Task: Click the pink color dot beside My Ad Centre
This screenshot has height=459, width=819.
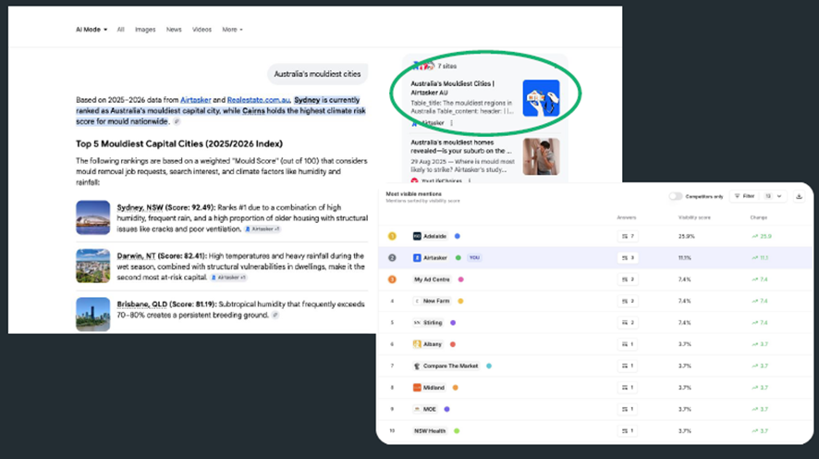Action: 460,279
